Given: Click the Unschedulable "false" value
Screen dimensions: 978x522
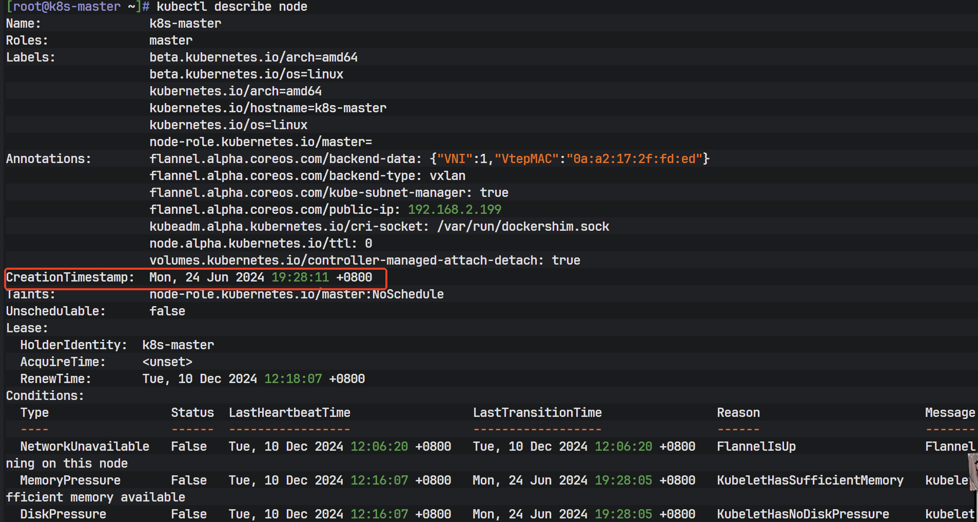Looking at the screenshot, I should (x=167, y=311).
